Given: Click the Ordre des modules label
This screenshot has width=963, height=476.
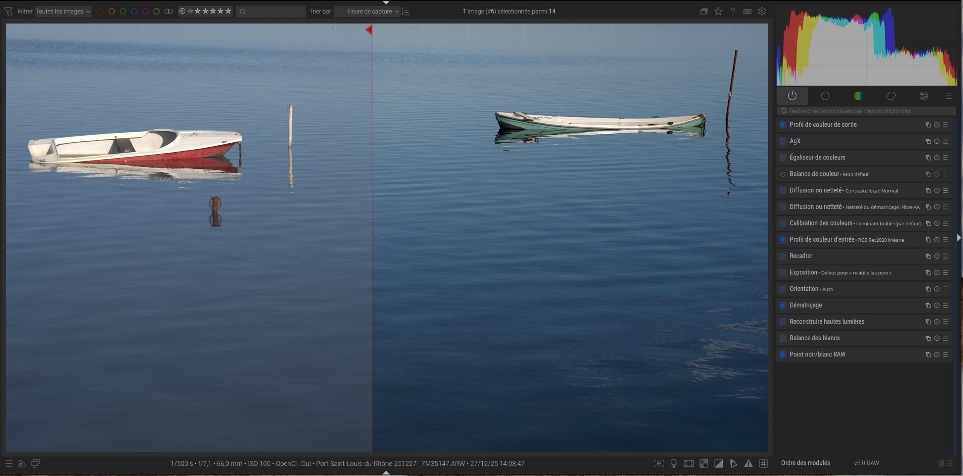Looking at the screenshot, I should click(805, 463).
